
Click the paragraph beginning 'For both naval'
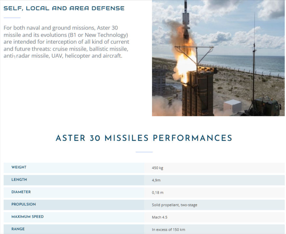pyautogui.click(x=66, y=42)
